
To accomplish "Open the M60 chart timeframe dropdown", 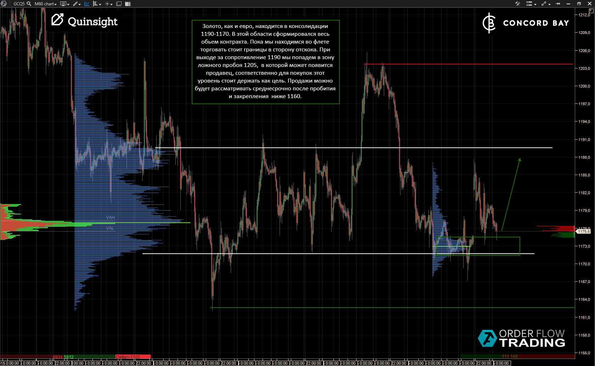I will [x=45, y=4].
